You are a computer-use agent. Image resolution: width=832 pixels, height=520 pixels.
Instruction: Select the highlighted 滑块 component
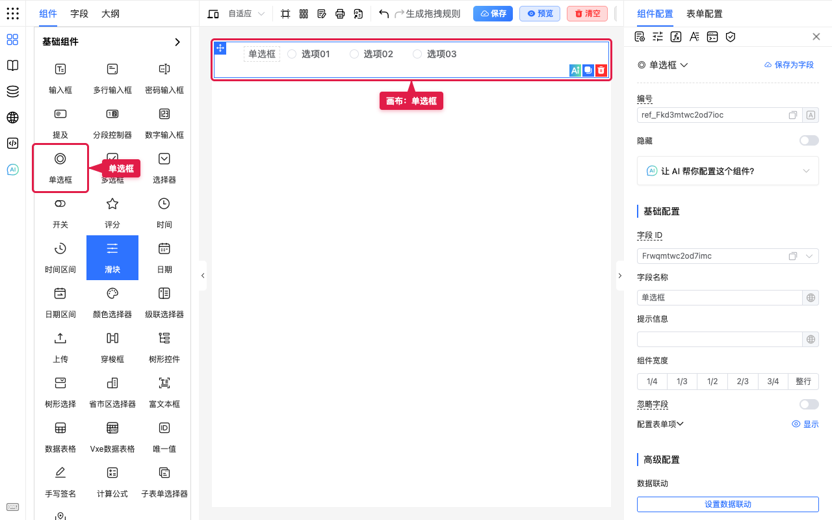coord(112,257)
